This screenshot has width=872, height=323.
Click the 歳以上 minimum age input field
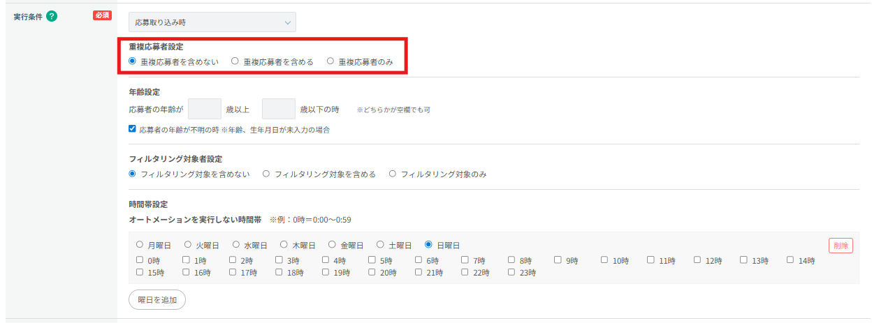(205, 110)
